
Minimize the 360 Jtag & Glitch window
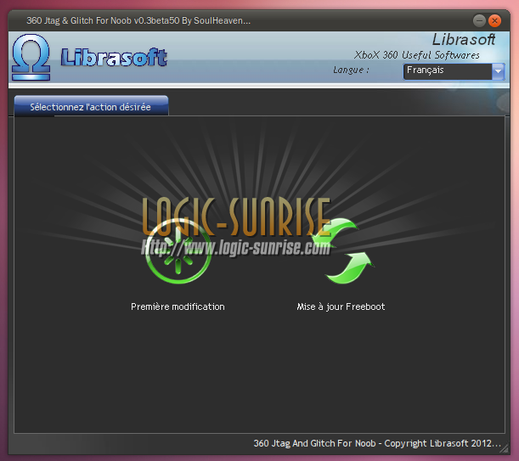[480, 20]
